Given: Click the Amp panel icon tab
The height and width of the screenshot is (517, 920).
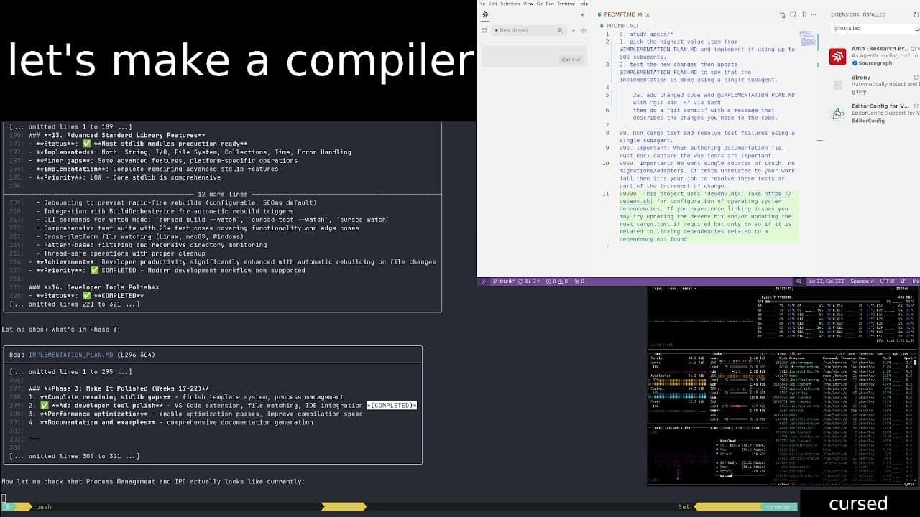Looking at the screenshot, I should coord(485,14).
